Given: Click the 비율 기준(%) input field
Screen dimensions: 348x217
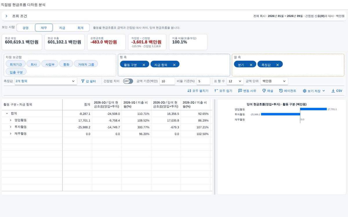Looking at the screenshot, I should pyautogui.click(x=203, y=81).
